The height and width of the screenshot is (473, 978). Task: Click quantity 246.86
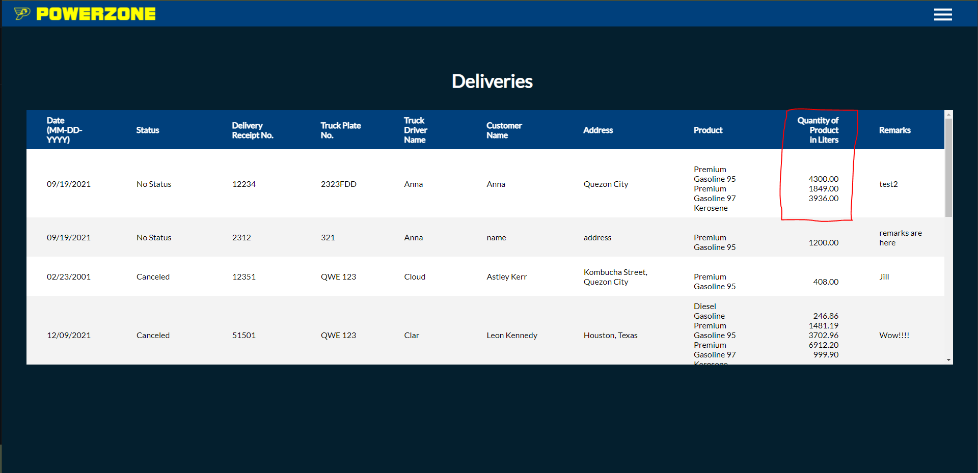(826, 316)
